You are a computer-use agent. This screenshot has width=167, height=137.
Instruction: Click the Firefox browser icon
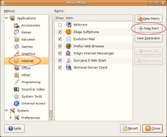(69, 46)
